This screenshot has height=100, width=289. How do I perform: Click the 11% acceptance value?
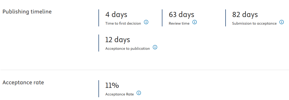tap(112, 86)
